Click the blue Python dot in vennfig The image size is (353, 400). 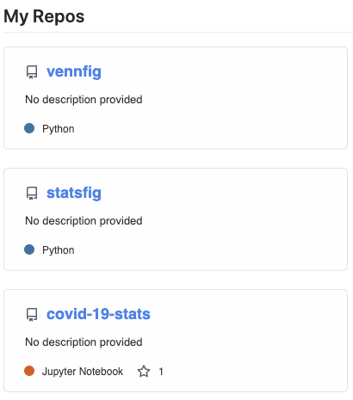point(29,128)
